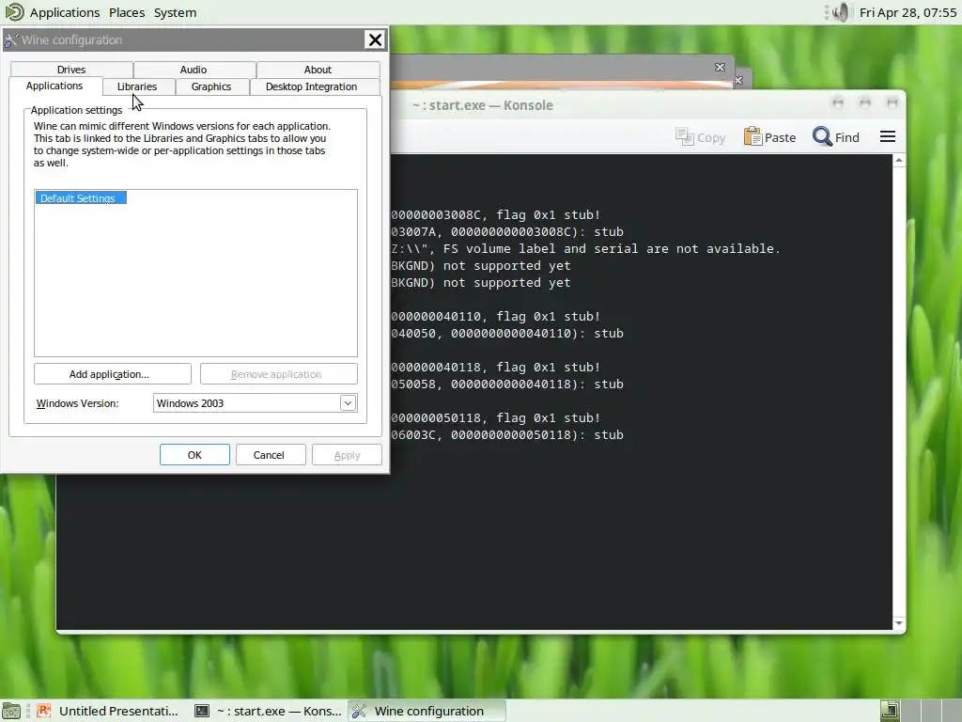962x722 pixels.
Task: Open the Places menu
Action: pos(127,12)
